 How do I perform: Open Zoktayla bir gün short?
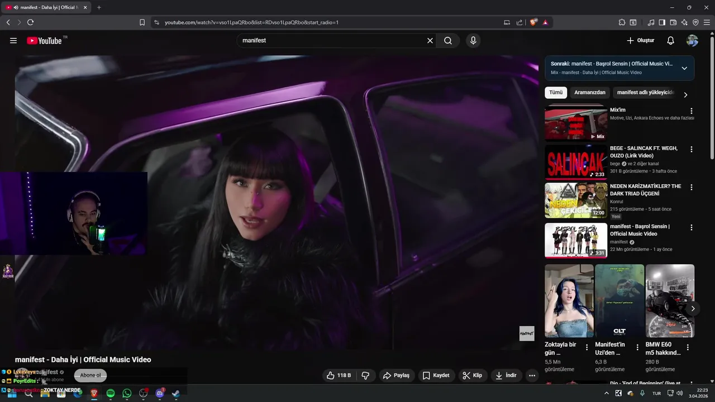[569, 301]
